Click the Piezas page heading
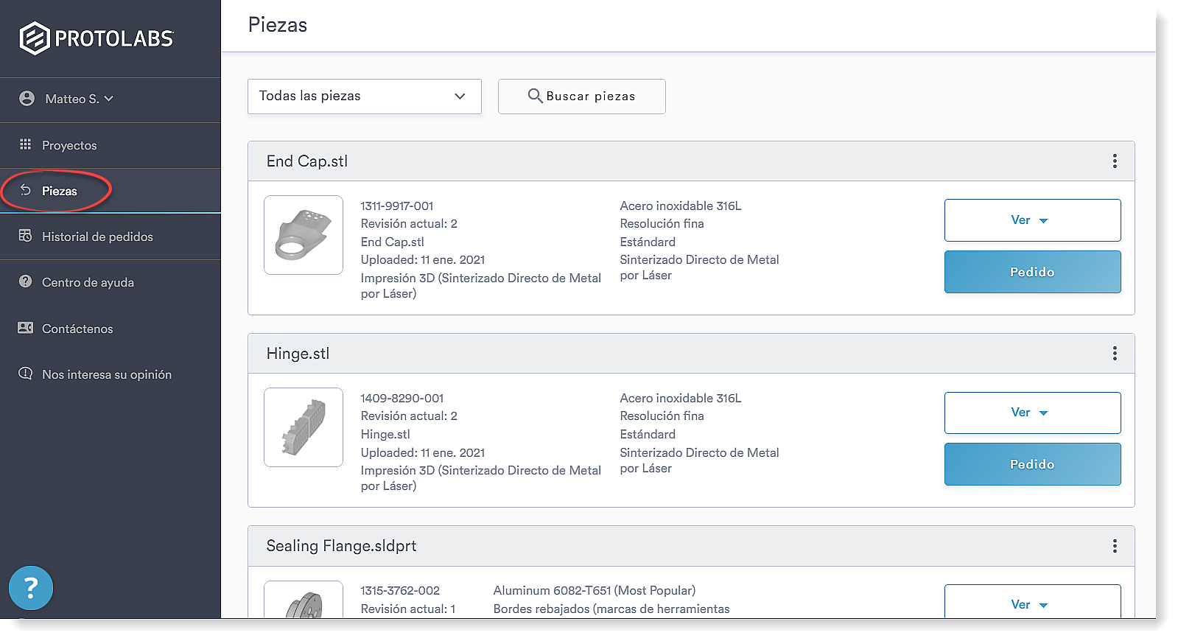The width and height of the screenshot is (1178, 641). pyautogui.click(x=278, y=25)
